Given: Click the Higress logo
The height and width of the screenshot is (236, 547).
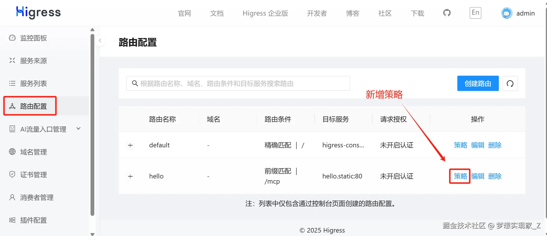Looking at the screenshot, I should (38, 12).
